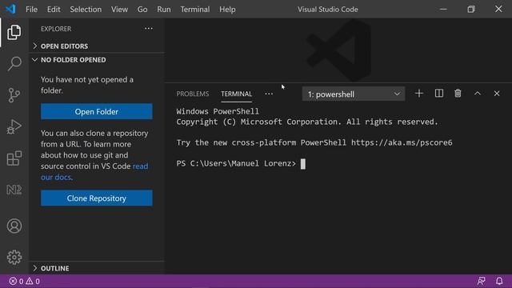Create a new terminal with plus icon
Image resolution: width=512 pixels, height=288 pixels.
coord(419,94)
